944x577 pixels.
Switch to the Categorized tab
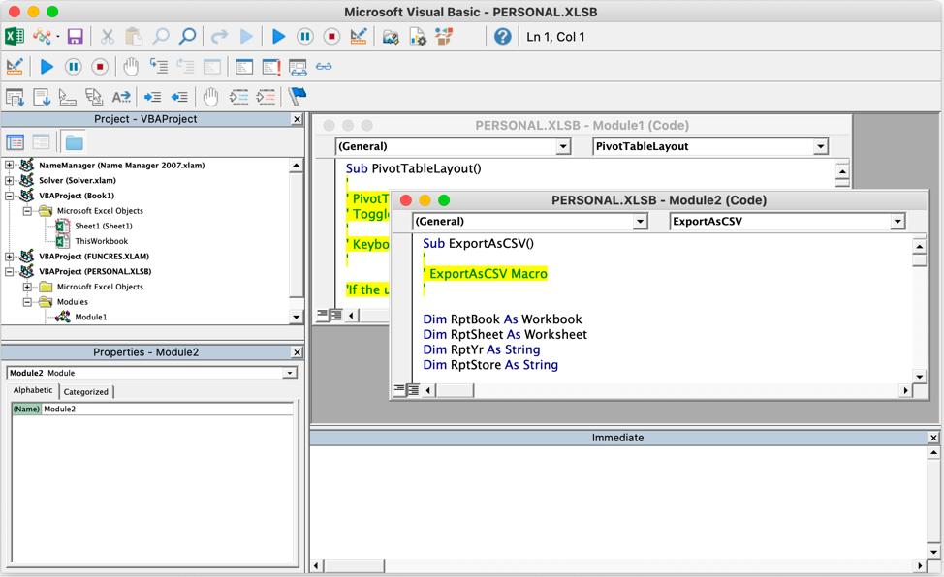tap(86, 392)
